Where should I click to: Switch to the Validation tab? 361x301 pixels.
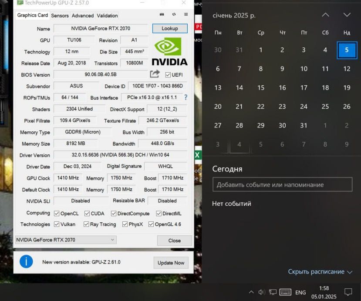click(x=107, y=16)
